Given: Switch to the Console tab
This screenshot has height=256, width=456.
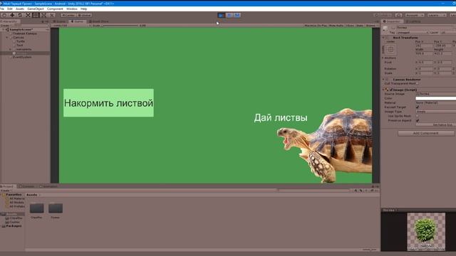Looking at the screenshot, I should coord(27,186).
